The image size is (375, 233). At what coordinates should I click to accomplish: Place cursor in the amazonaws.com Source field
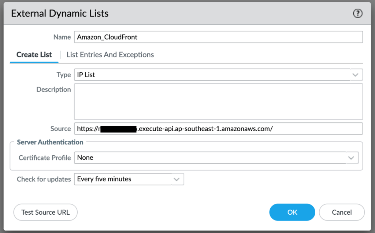pos(220,128)
